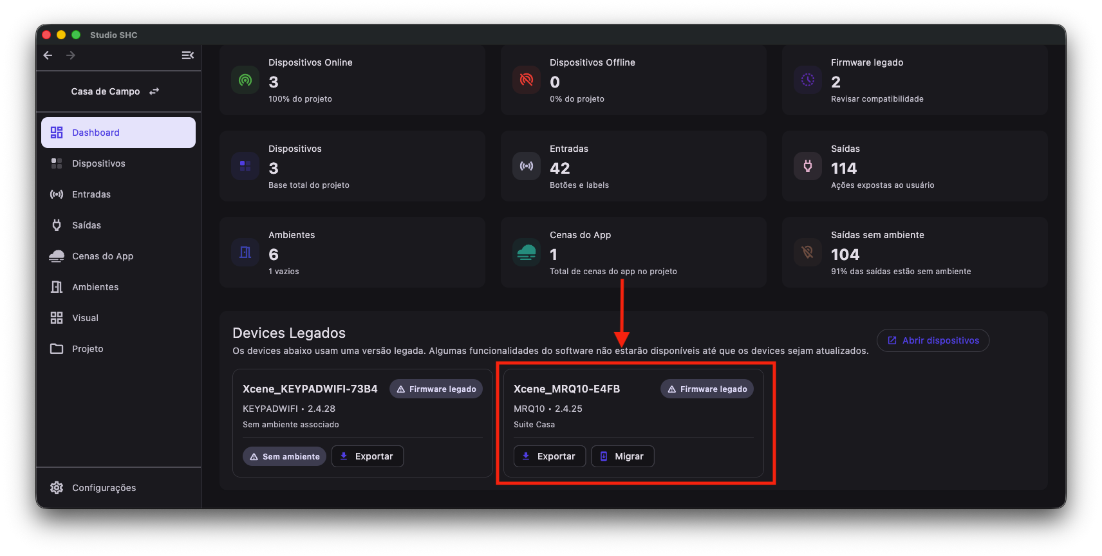This screenshot has height=556, width=1102.
Task: Open the Saídas sem ambiente stat card
Action: tap(915, 252)
